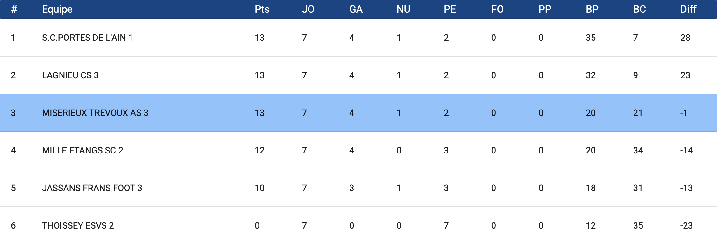Open team S.C.PORTES DE L'AIN 1
Viewport: 717px width, 242px height.
click(87, 38)
